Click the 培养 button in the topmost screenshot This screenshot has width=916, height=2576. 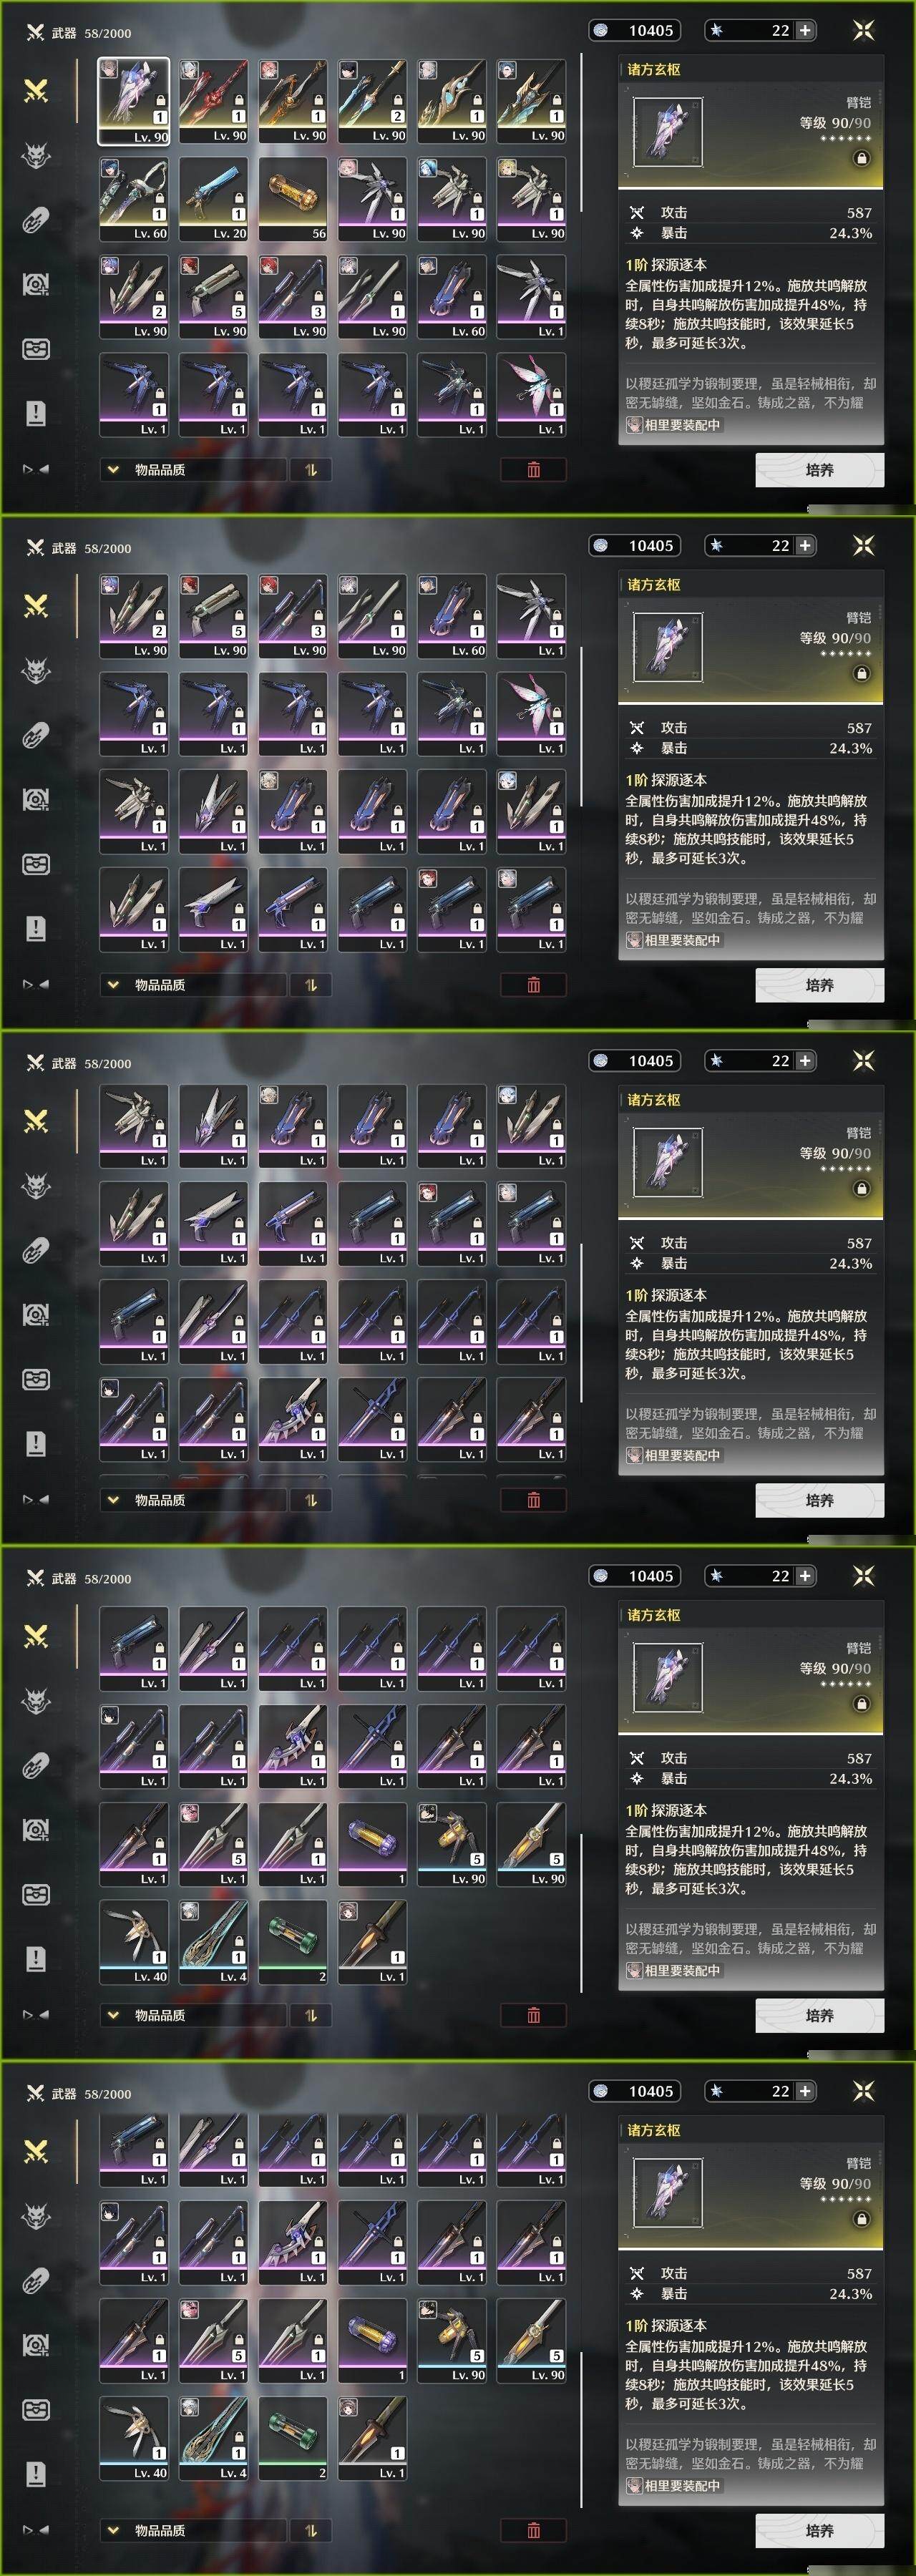[819, 469]
